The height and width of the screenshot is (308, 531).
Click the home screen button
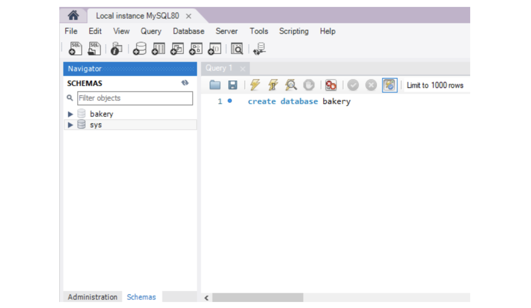click(x=73, y=15)
